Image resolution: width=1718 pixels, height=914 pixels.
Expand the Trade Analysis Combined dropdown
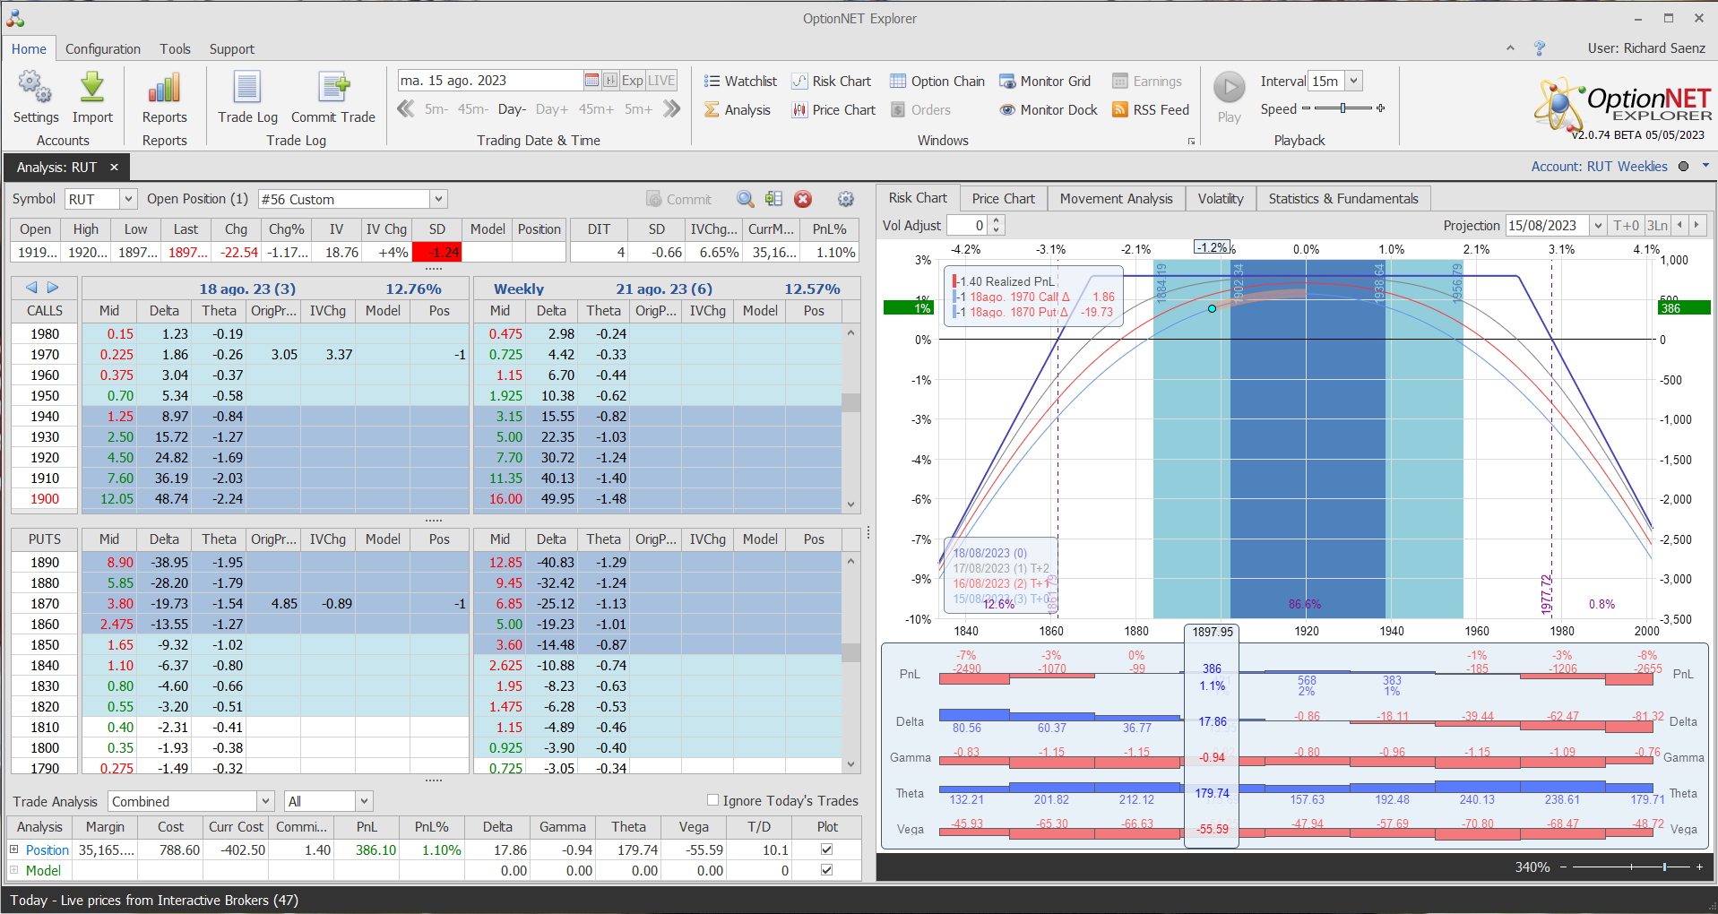coord(265,801)
